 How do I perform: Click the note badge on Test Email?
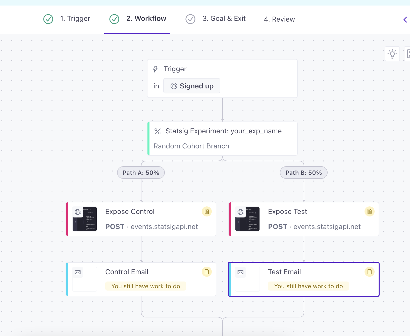(369, 272)
